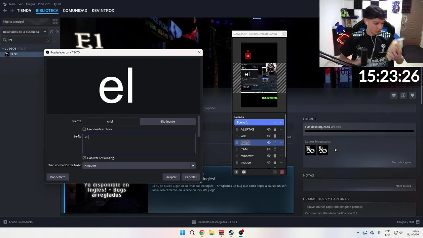Open more options for TEXTO layer

[281, 143]
